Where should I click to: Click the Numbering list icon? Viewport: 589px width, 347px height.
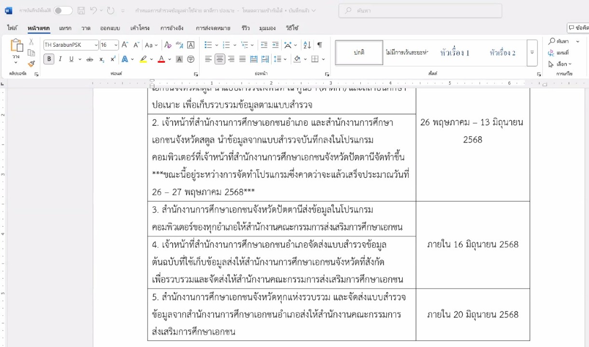click(x=226, y=45)
